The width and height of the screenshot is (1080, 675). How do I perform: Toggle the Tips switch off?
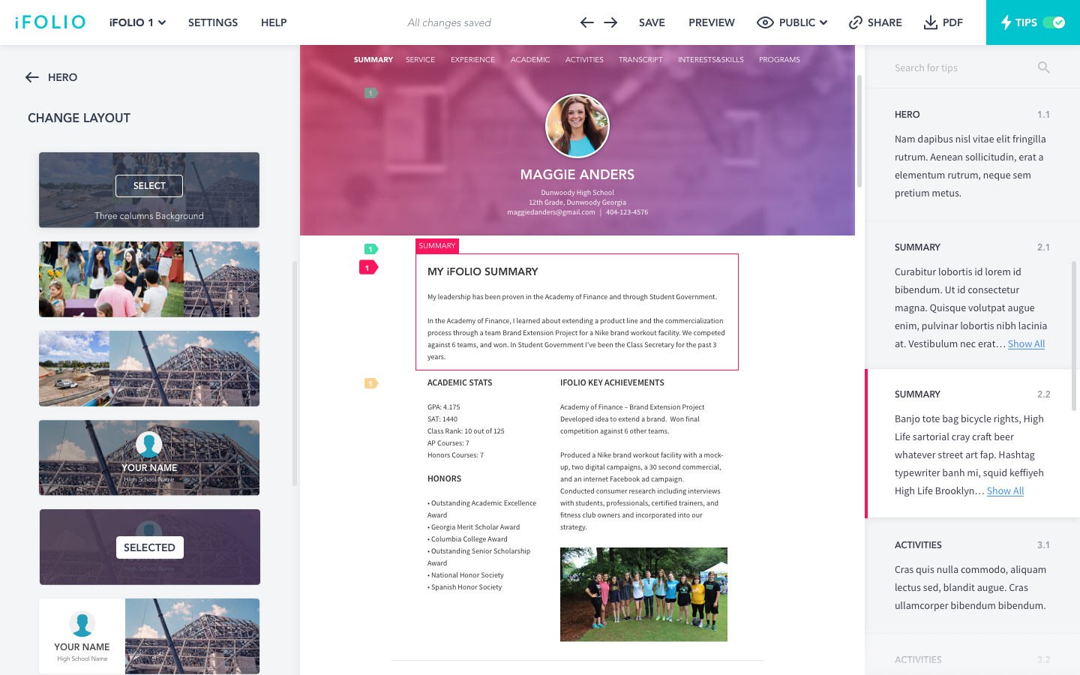pyautogui.click(x=1054, y=22)
